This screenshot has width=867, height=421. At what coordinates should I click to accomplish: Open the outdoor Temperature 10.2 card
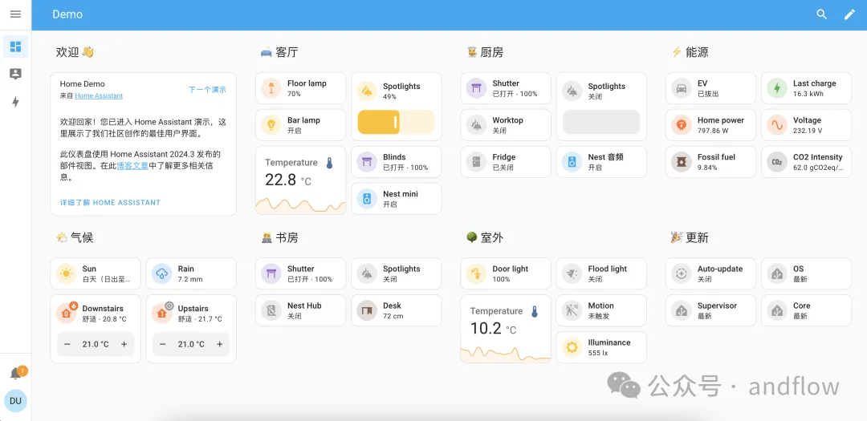tap(506, 329)
